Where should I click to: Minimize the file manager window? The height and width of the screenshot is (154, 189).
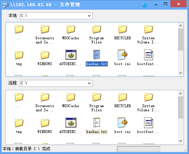tap(156, 4)
